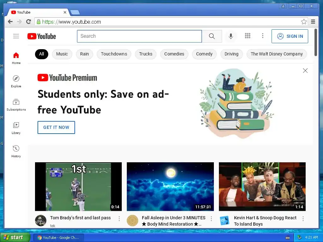The width and height of the screenshot is (323, 242).
Task: Open Explore in sidebar
Action: pyautogui.click(x=16, y=82)
